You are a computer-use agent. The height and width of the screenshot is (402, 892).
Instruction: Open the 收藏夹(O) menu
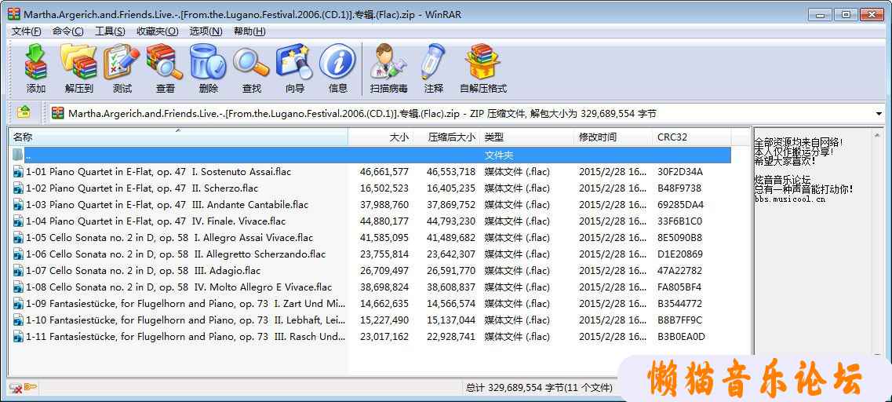tap(157, 31)
